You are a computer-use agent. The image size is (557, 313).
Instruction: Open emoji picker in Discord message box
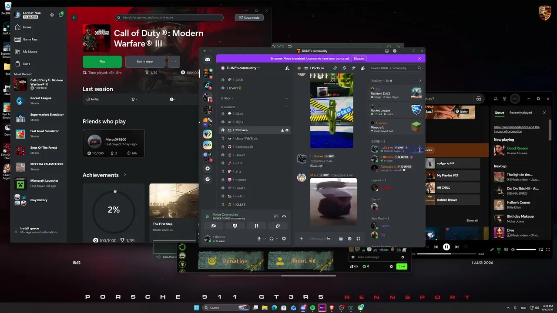click(349, 239)
